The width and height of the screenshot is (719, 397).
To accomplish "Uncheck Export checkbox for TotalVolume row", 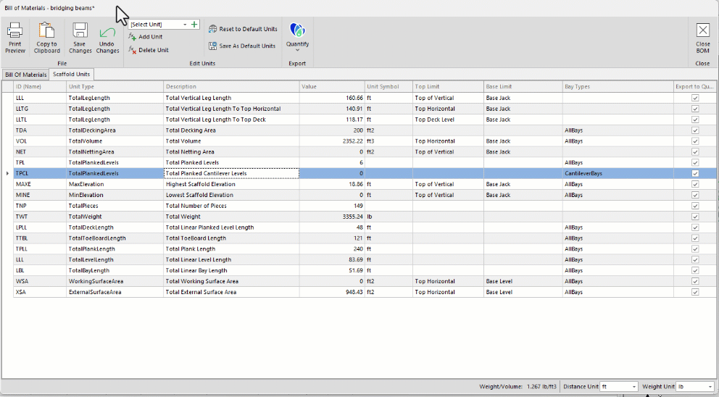I will (x=695, y=141).
